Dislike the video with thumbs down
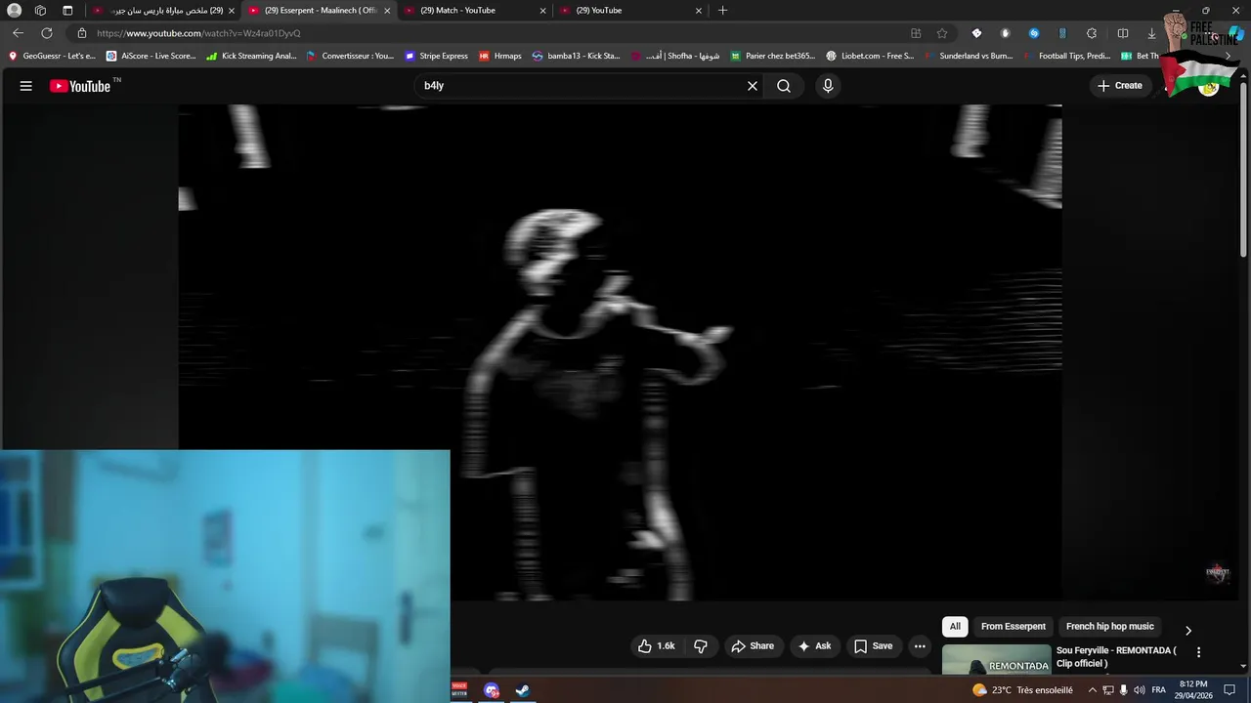The height and width of the screenshot is (703, 1251). click(x=701, y=646)
